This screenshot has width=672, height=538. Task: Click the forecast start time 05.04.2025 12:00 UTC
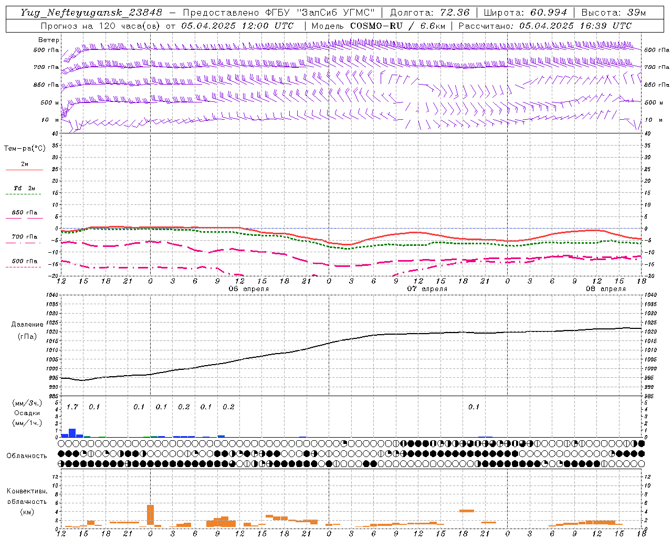237,26
